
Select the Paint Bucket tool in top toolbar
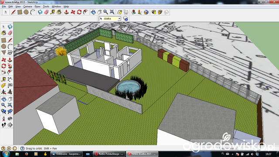(x=59, y=12)
